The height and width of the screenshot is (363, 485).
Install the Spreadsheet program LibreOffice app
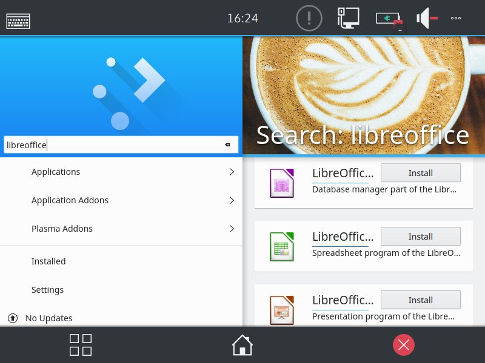[x=421, y=237]
